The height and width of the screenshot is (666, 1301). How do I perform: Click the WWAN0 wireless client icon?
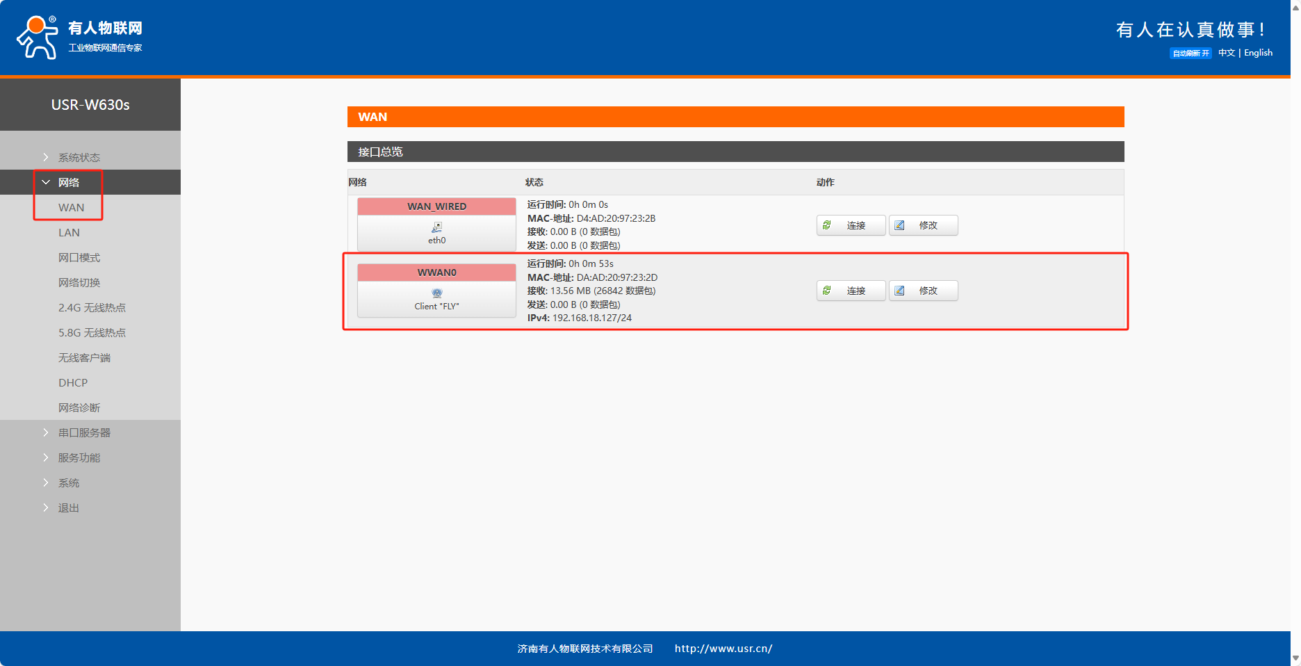coord(436,293)
